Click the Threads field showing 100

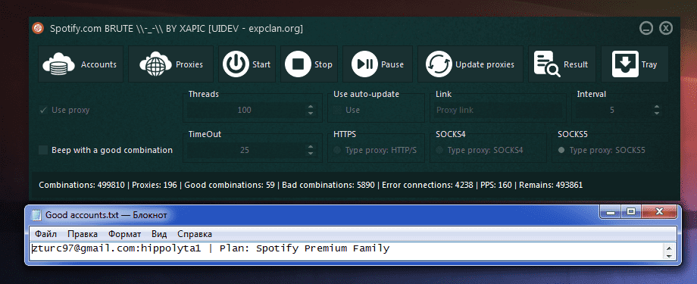pos(245,110)
